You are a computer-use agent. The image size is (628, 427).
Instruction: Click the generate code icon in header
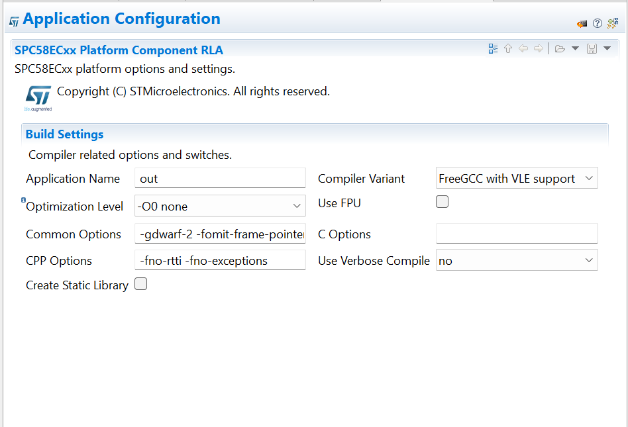pos(582,23)
